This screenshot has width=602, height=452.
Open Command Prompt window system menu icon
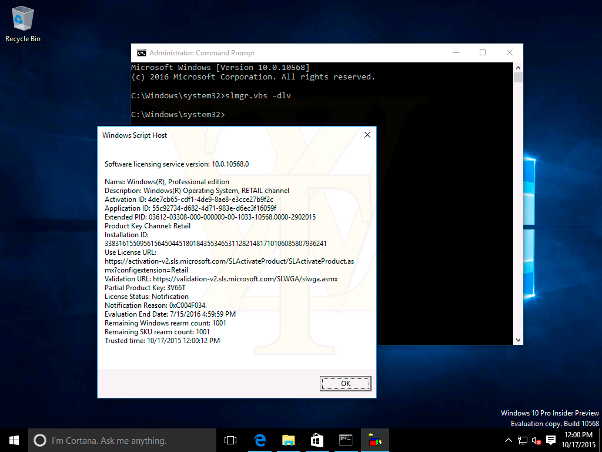pyautogui.click(x=141, y=53)
